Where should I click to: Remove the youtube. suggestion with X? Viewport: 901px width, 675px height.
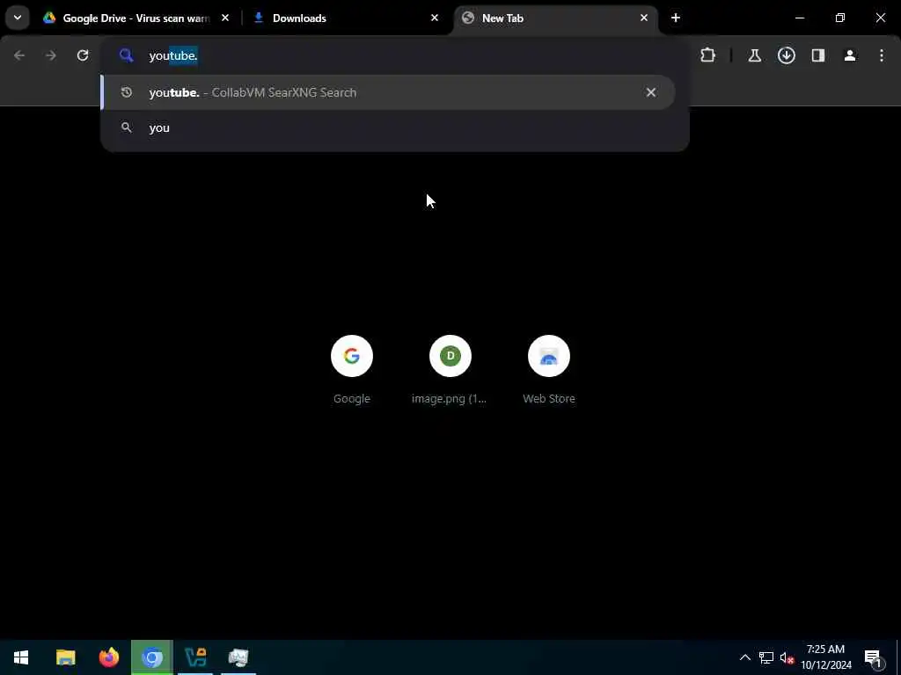(651, 92)
